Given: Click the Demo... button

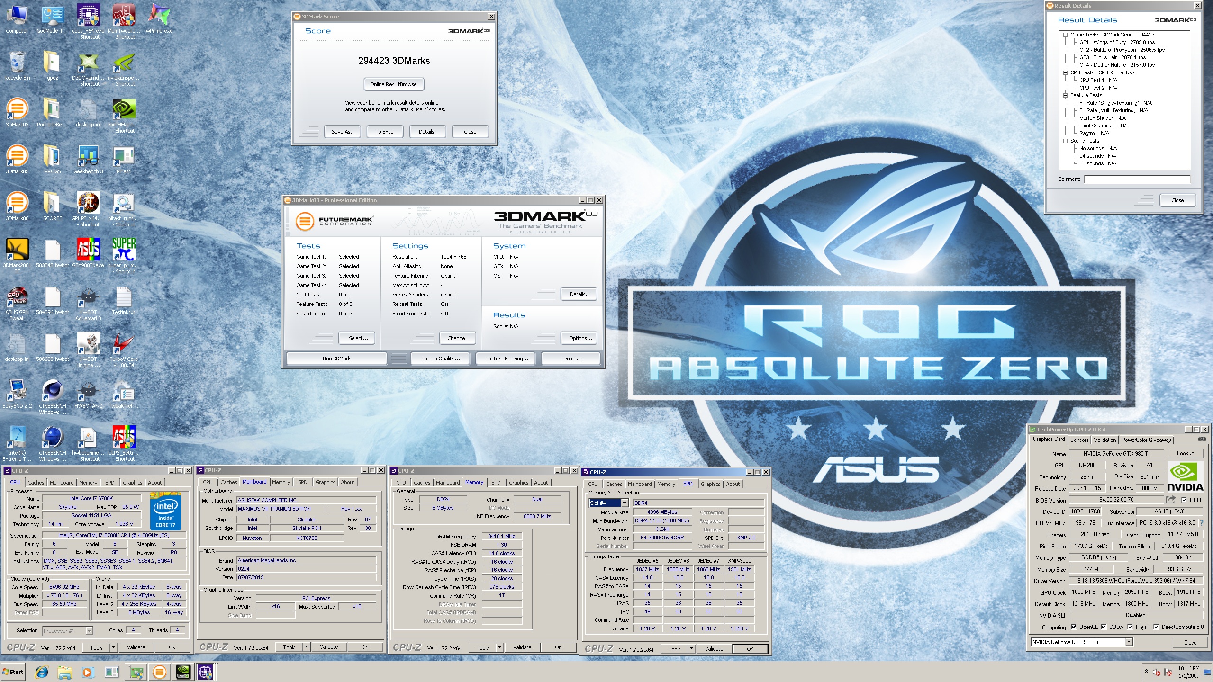Looking at the screenshot, I should click(572, 359).
